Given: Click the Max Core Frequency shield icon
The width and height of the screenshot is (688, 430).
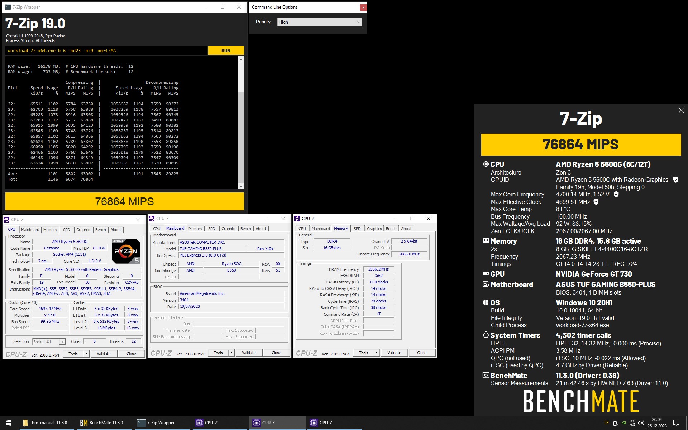Looking at the screenshot, I should point(616,194).
